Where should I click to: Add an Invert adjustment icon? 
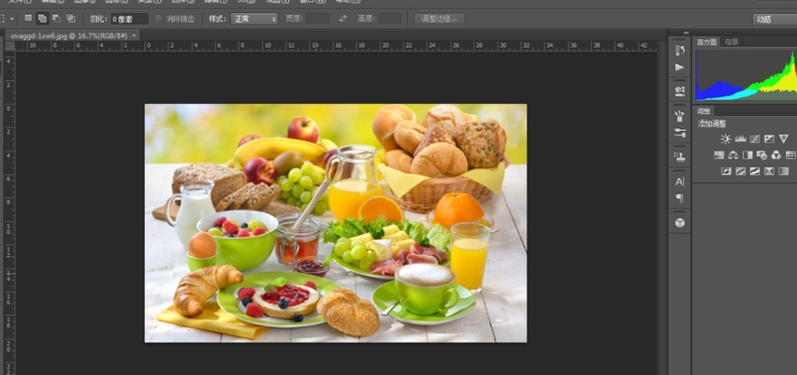click(726, 171)
